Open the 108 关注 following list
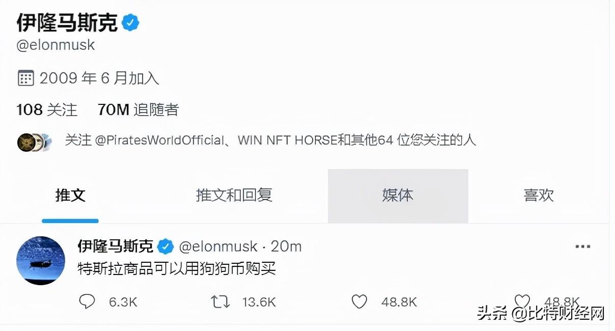 (x=47, y=109)
